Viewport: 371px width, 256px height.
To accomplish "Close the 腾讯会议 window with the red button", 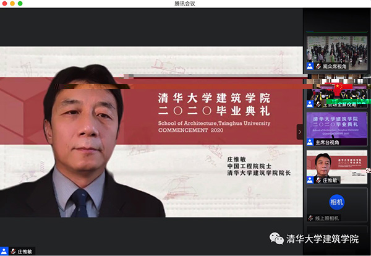I will (4, 4).
